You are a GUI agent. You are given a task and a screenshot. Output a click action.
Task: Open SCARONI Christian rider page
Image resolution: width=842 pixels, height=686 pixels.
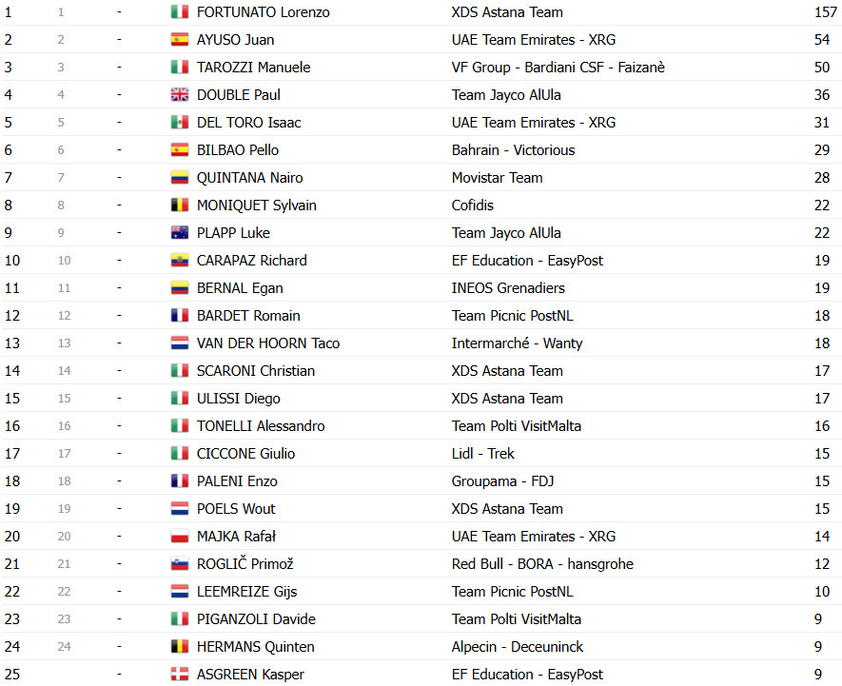(256, 371)
